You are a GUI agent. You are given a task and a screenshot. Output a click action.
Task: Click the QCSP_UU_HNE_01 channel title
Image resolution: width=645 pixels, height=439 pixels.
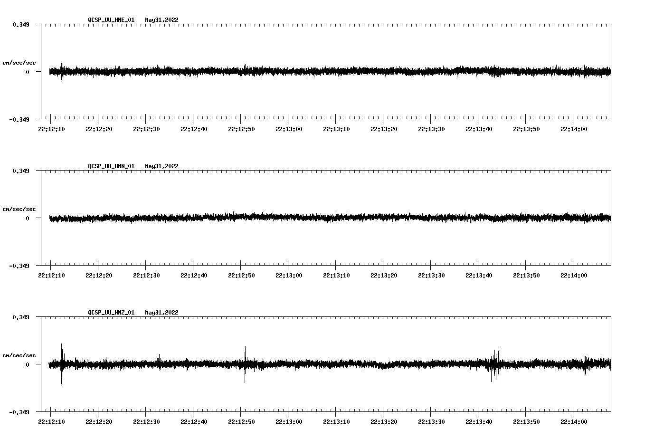pyautogui.click(x=111, y=20)
